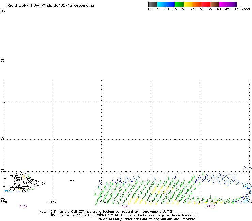The height and width of the screenshot is (221, 252).
Task: Click the cyan-blue 5-15 knots color segment
Action: coord(166,4)
